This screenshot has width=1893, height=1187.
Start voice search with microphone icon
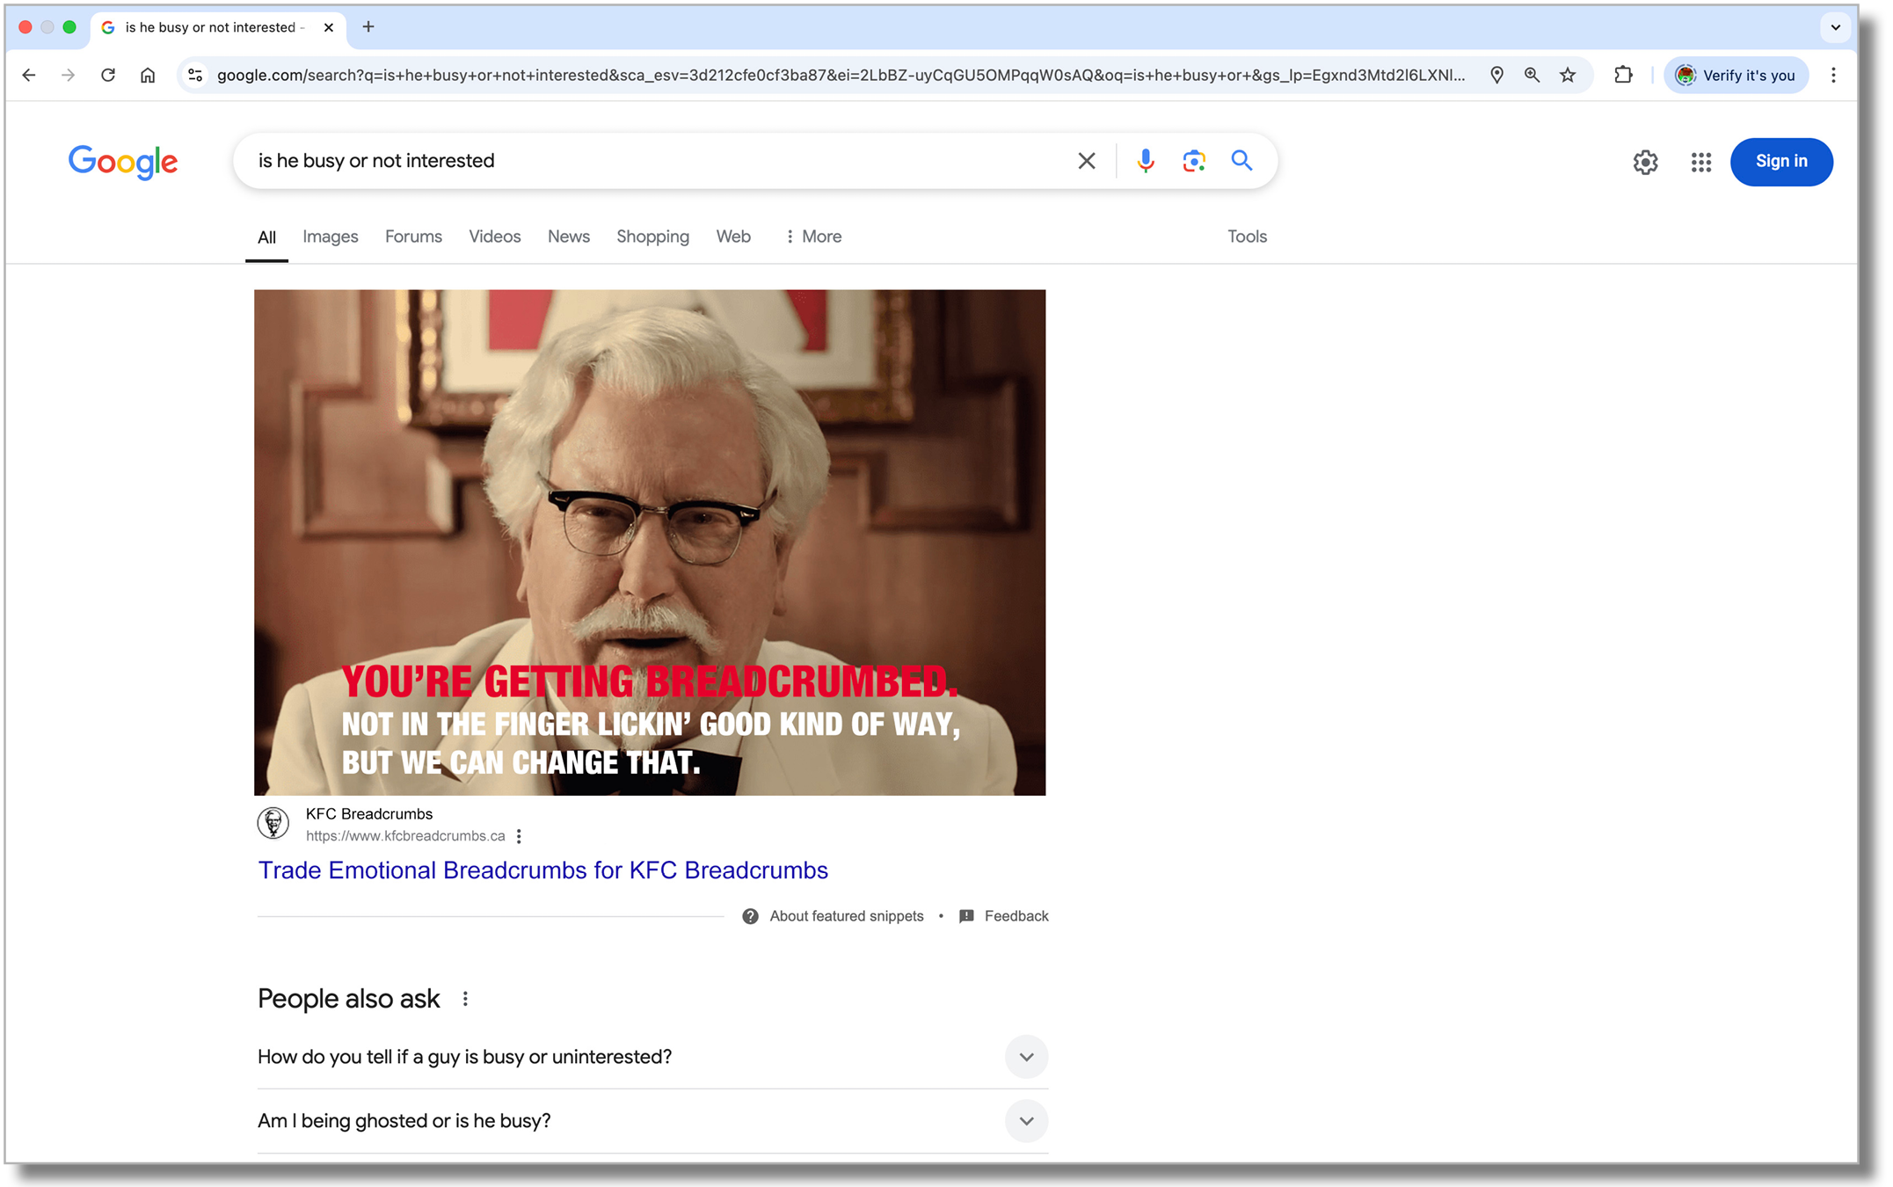point(1145,161)
